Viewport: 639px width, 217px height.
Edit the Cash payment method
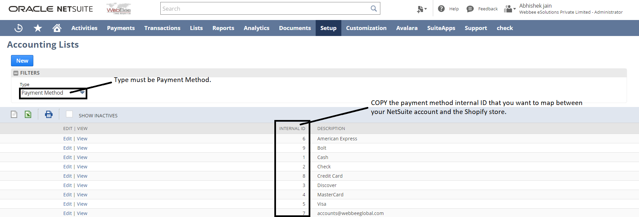coord(68,157)
